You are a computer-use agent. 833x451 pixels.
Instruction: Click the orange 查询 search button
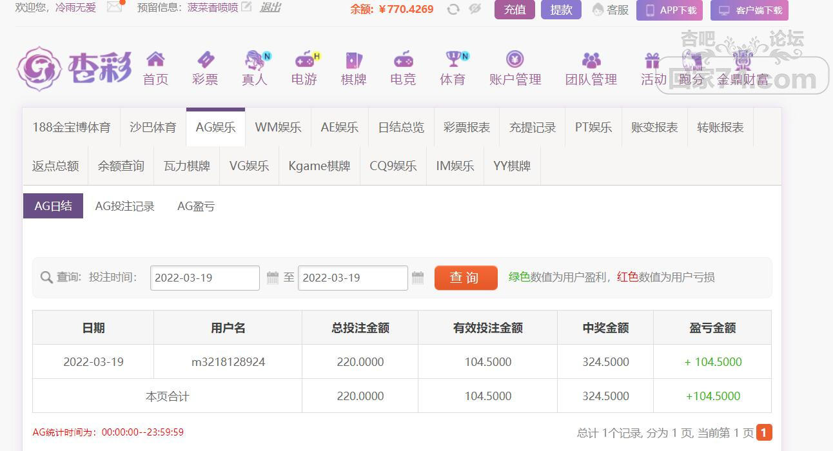pyautogui.click(x=466, y=278)
